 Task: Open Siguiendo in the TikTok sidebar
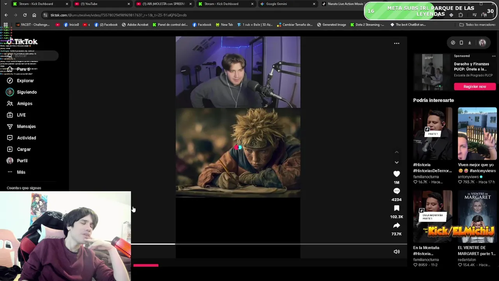tap(27, 92)
